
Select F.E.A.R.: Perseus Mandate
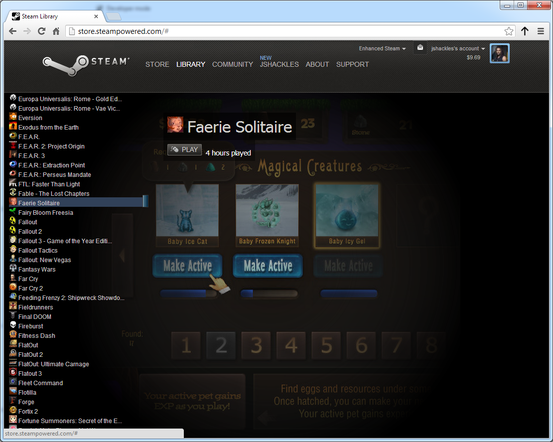point(55,175)
